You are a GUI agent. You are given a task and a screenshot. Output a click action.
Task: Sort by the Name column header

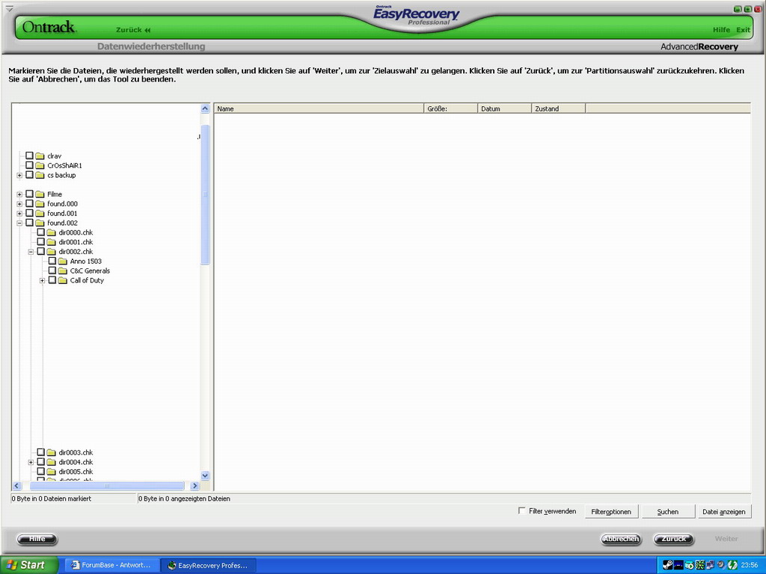pyautogui.click(x=319, y=108)
